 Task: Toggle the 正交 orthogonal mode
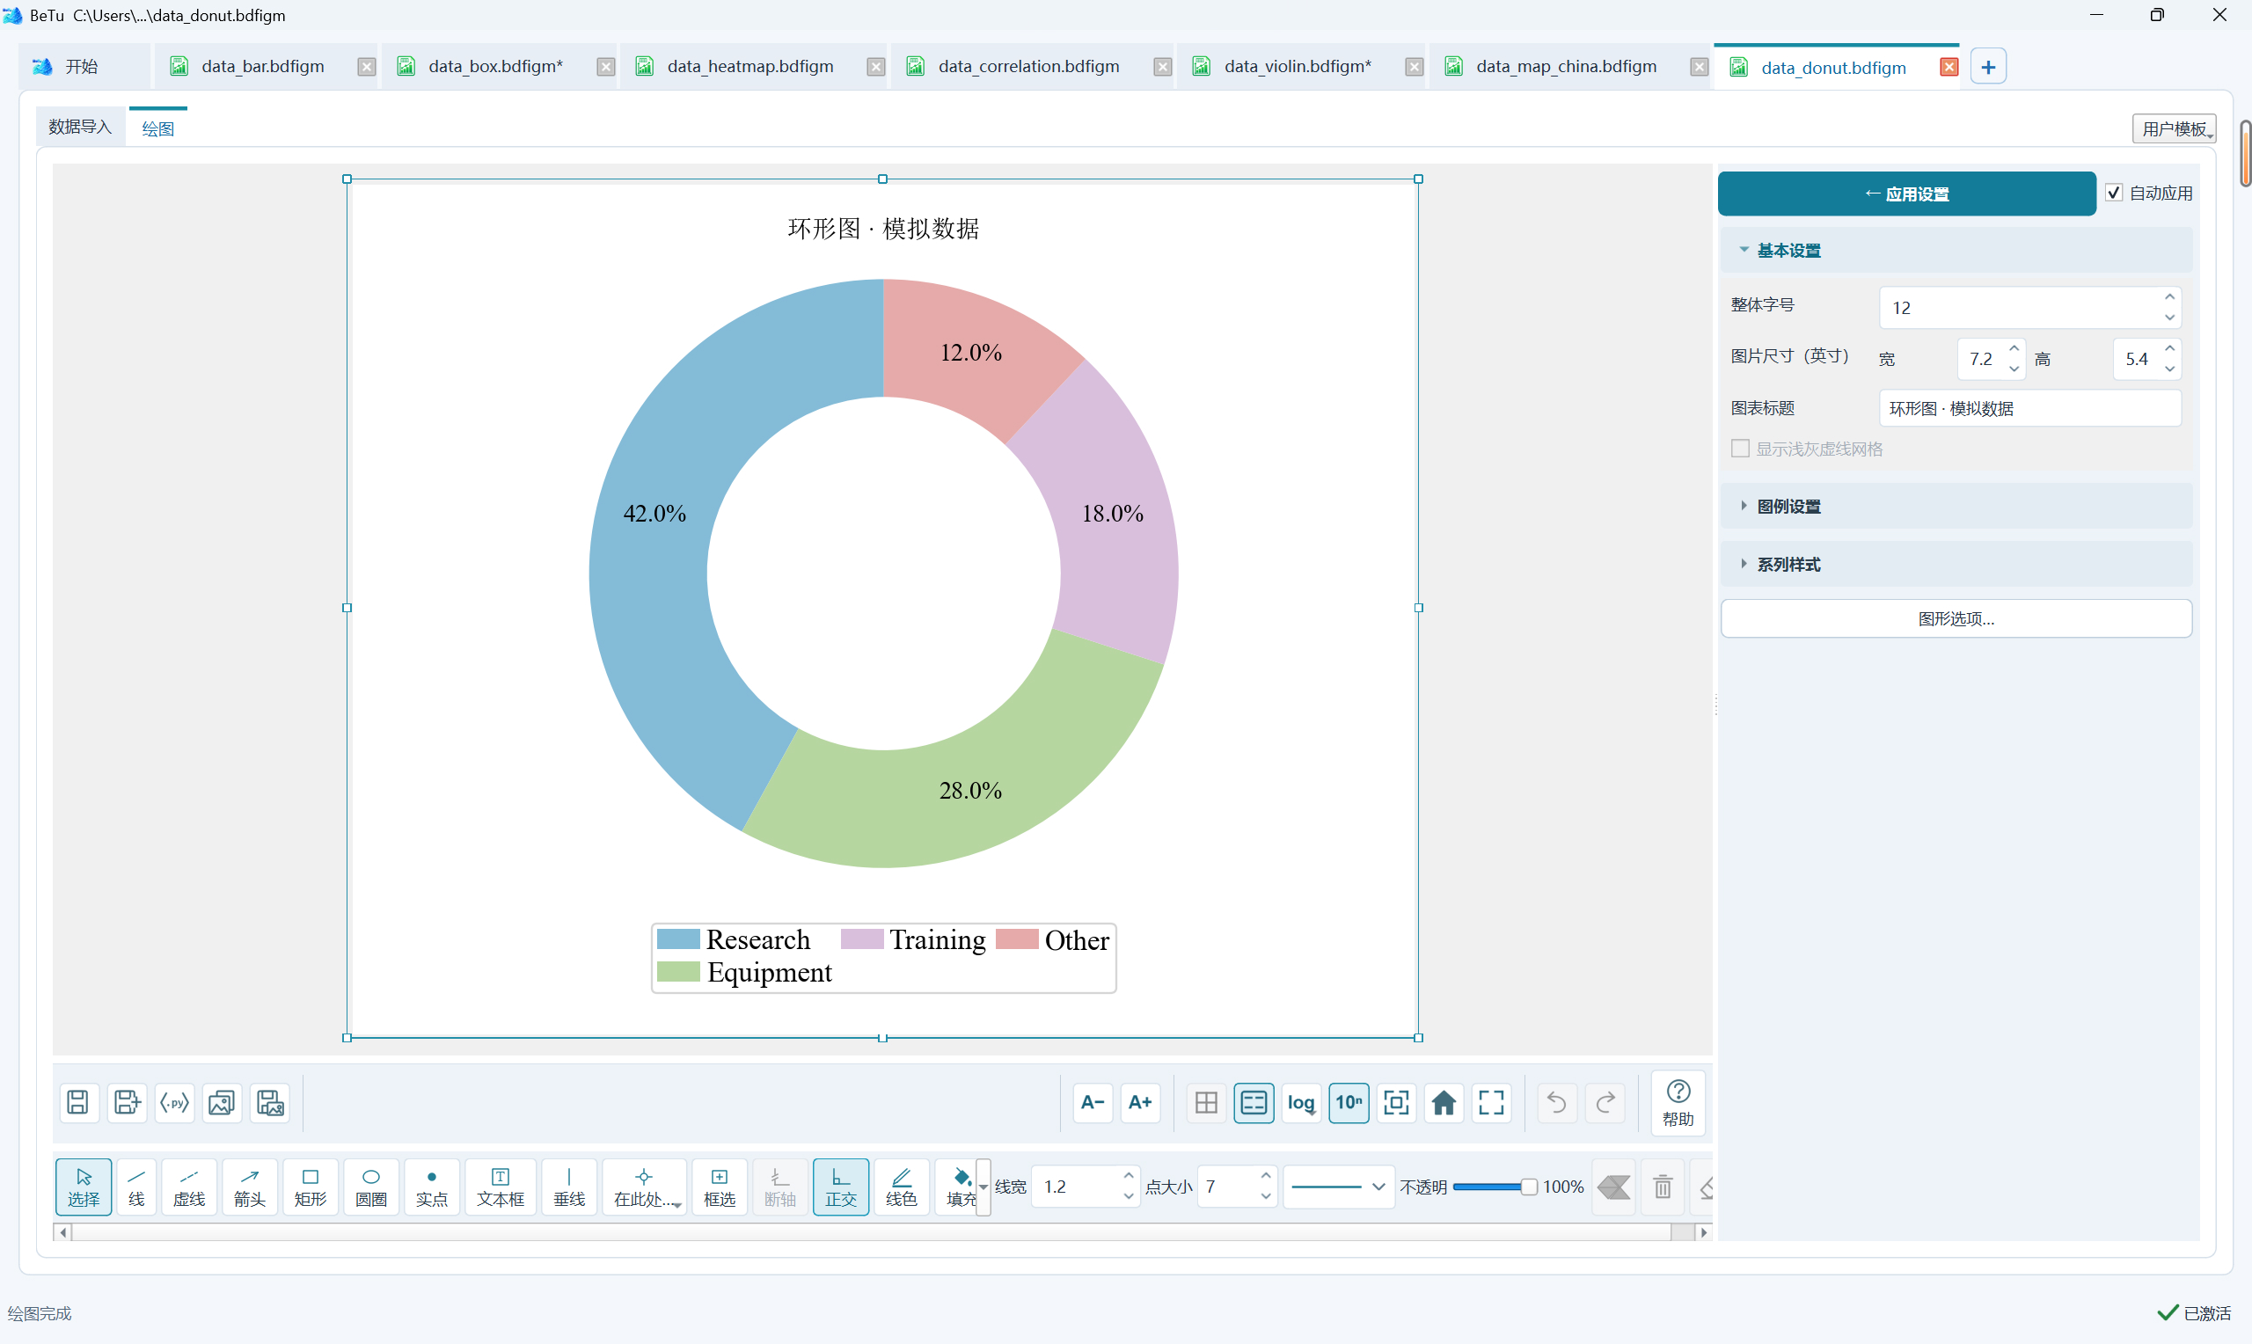pyautogui.click(x=840, y=1187)
